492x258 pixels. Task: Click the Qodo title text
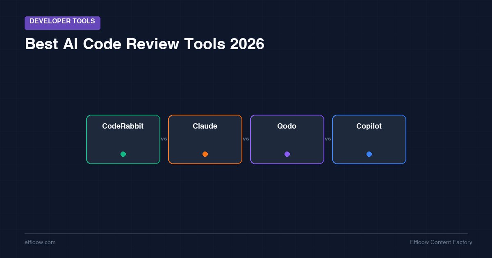[287, 126]
